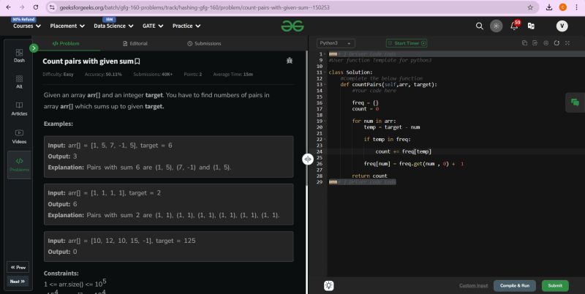Viewport: 585px width, 294px height.
Task: Report a bug with the bug icon
Action: click(289, 61)
